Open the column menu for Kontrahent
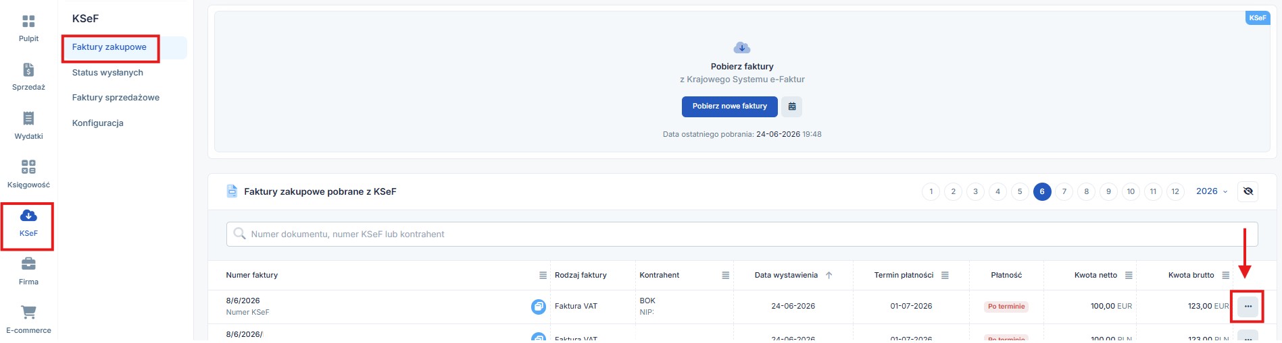The width and height of the screenshot is (1282, 343). 725,276
